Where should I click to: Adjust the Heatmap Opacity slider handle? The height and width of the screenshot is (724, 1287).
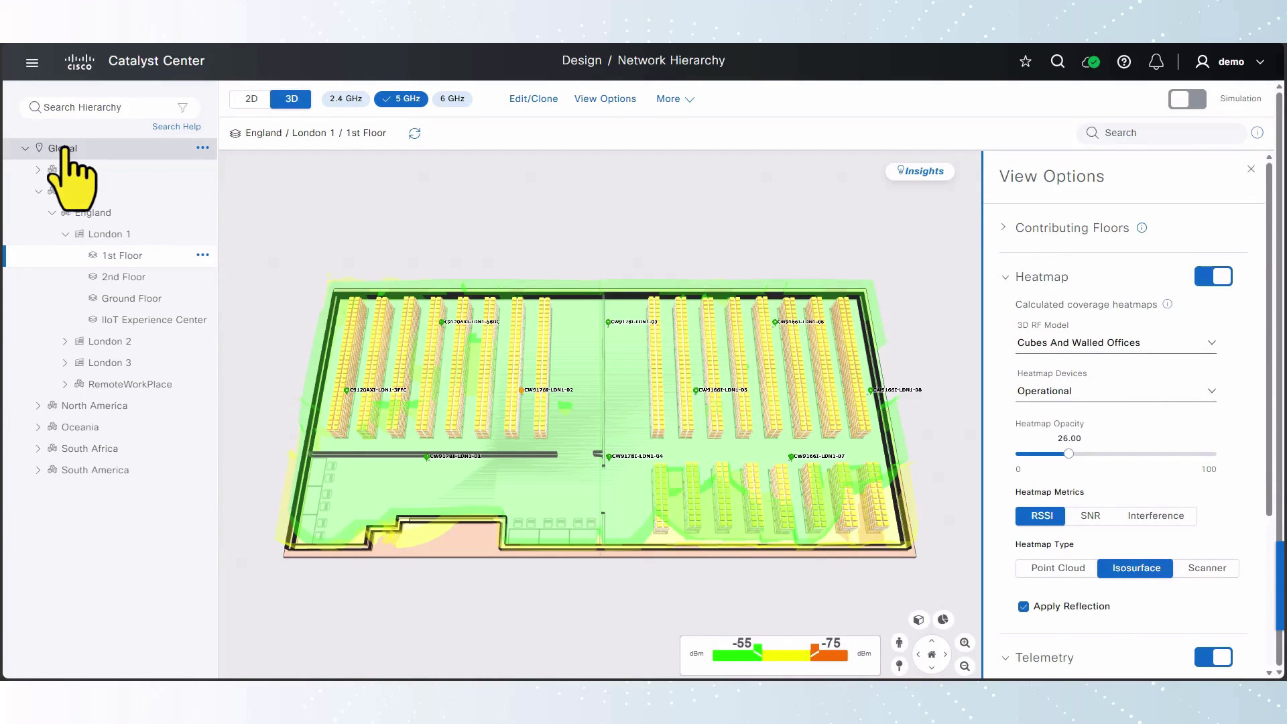point(1068,454)
